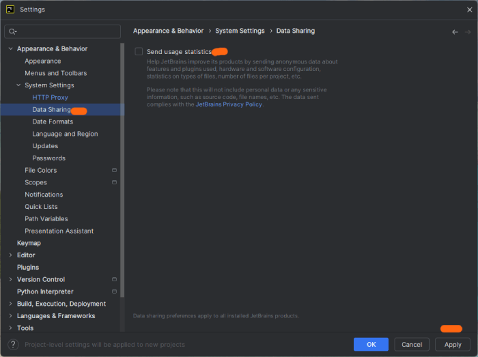Image resolution: width=478 pixels, height=357 pixels.
Task: Click the search magnifier icon
Action: pos(13,31)
